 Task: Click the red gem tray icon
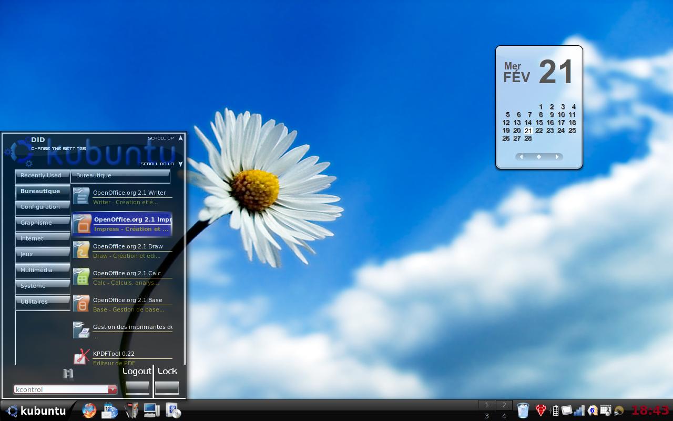click(541, 410)
